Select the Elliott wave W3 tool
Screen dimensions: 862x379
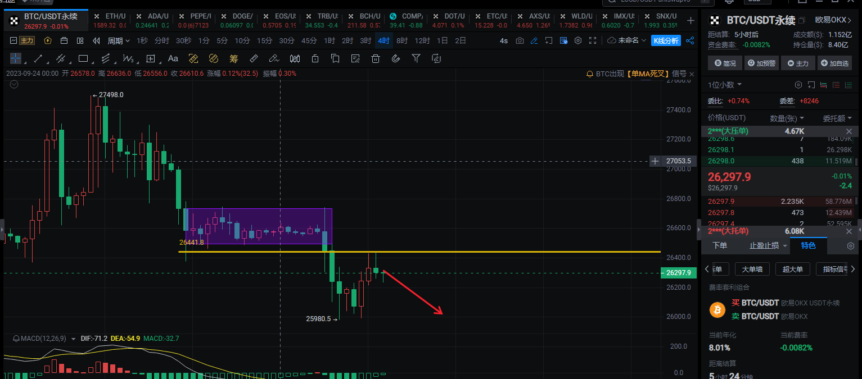(128, 58)
